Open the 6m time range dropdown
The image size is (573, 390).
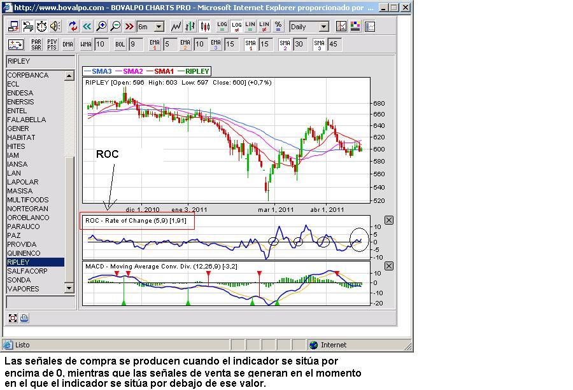click(159, 27)
